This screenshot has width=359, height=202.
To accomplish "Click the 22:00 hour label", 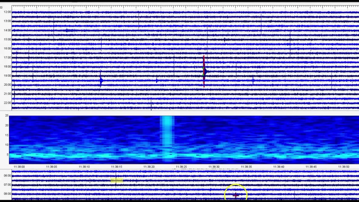I will (x=8, y=103).
